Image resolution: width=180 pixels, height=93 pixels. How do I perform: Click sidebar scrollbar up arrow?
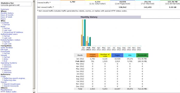tap(34, 1)
